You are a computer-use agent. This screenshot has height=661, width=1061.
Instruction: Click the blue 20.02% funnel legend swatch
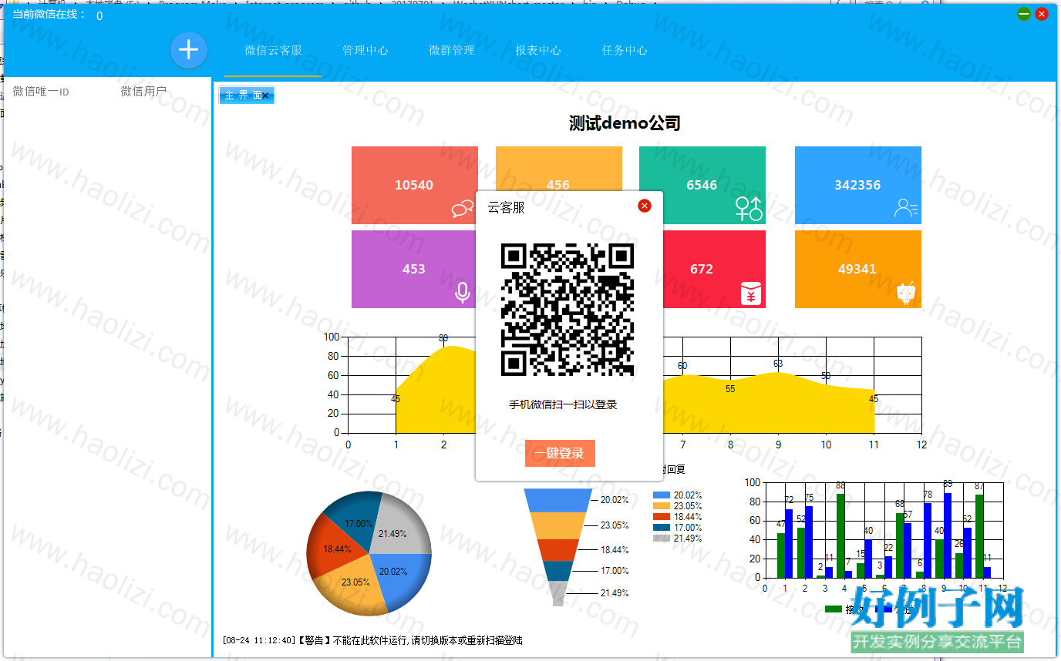point(662,495)
